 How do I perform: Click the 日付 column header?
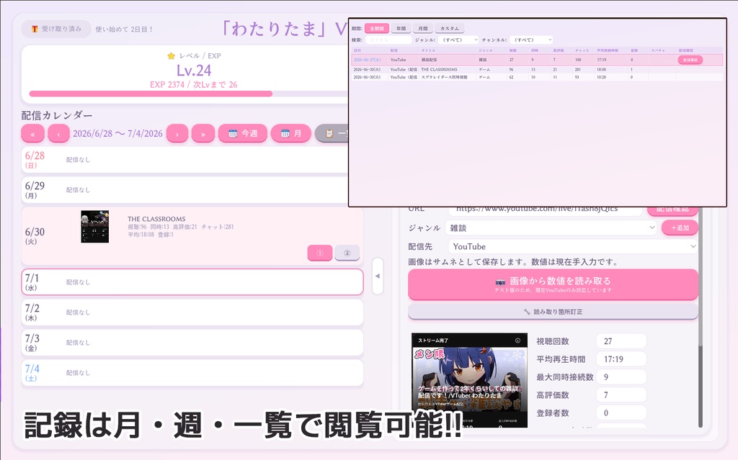357,50
